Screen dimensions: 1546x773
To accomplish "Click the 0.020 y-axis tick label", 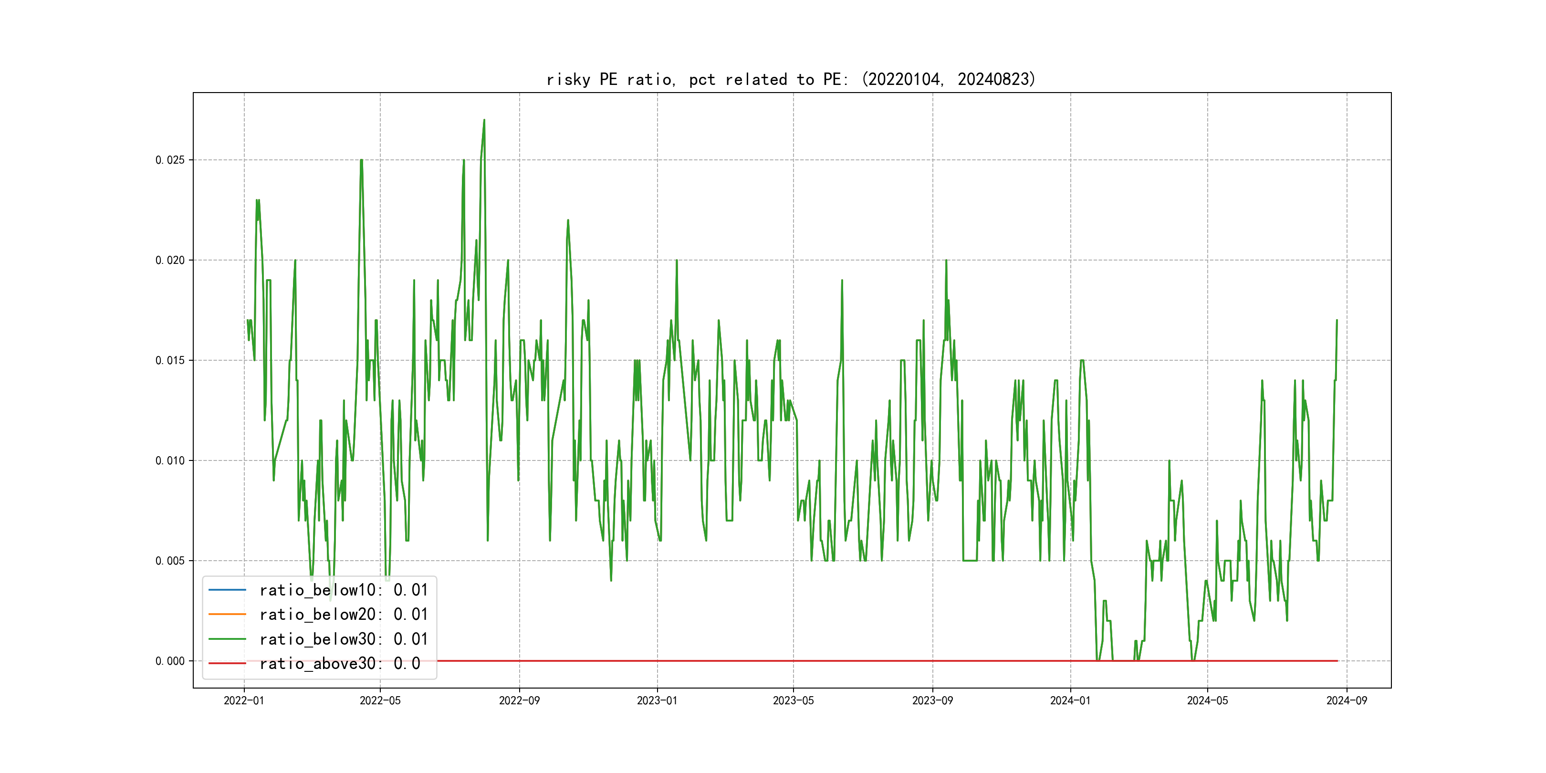I will (170, 260).
